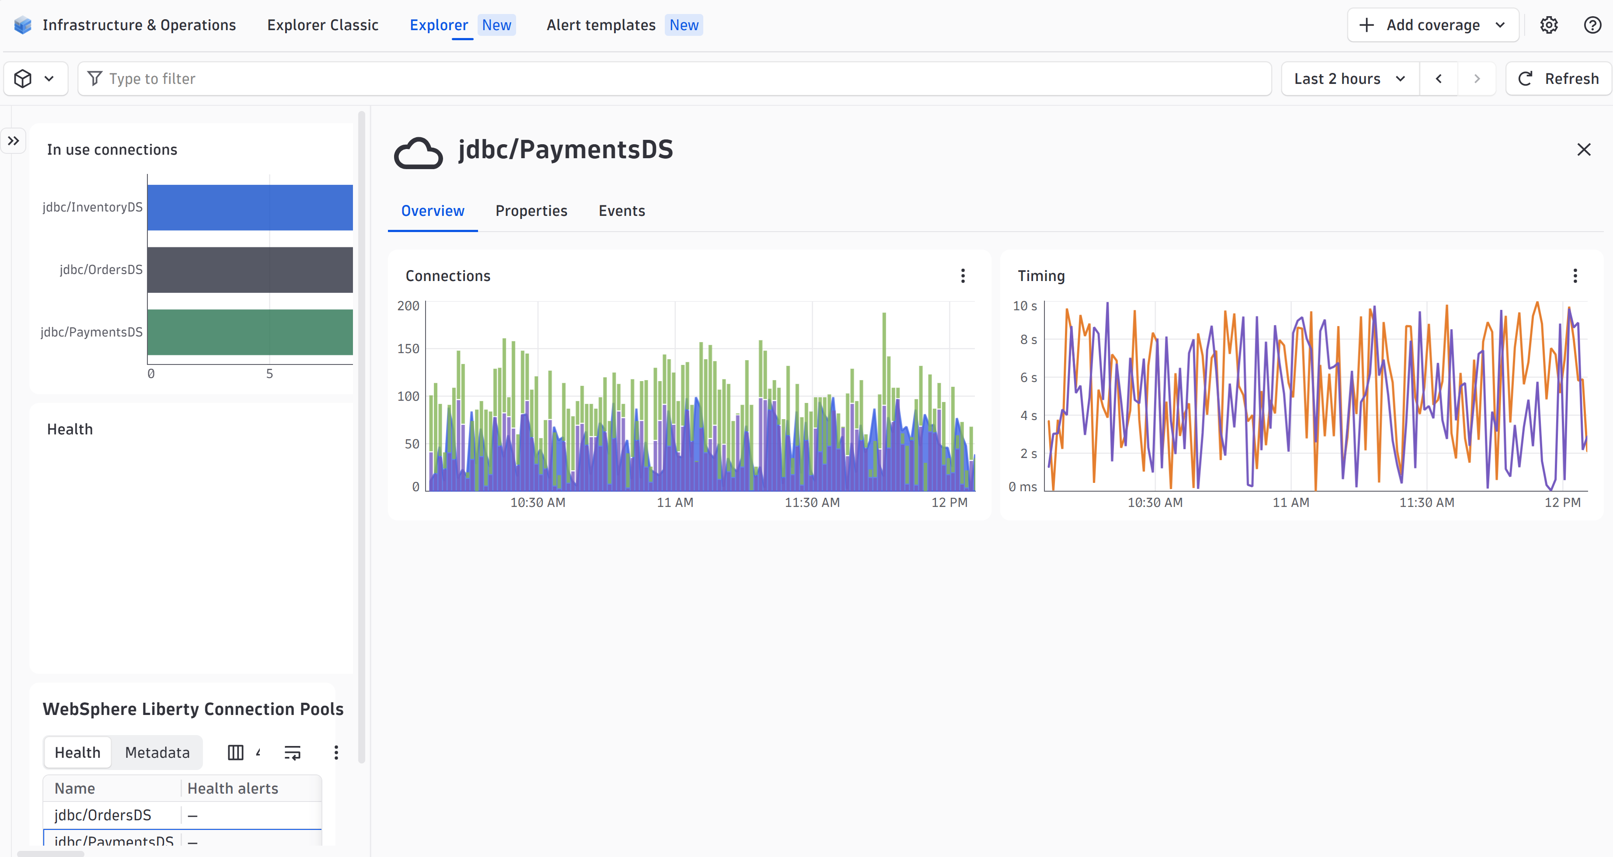
Task: Open connection pools table more options
Action: click(336, 752)
